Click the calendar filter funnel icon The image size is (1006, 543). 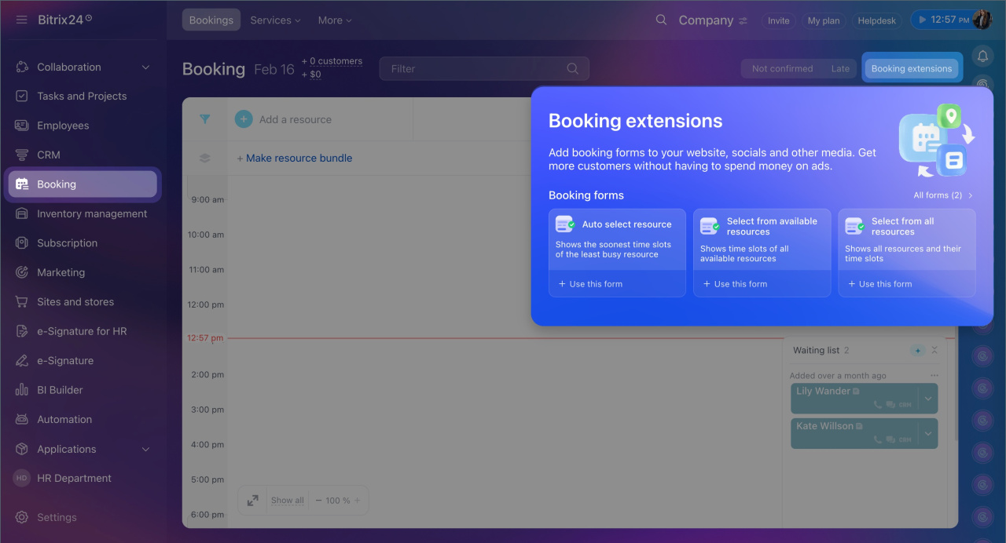pos(204,119)
